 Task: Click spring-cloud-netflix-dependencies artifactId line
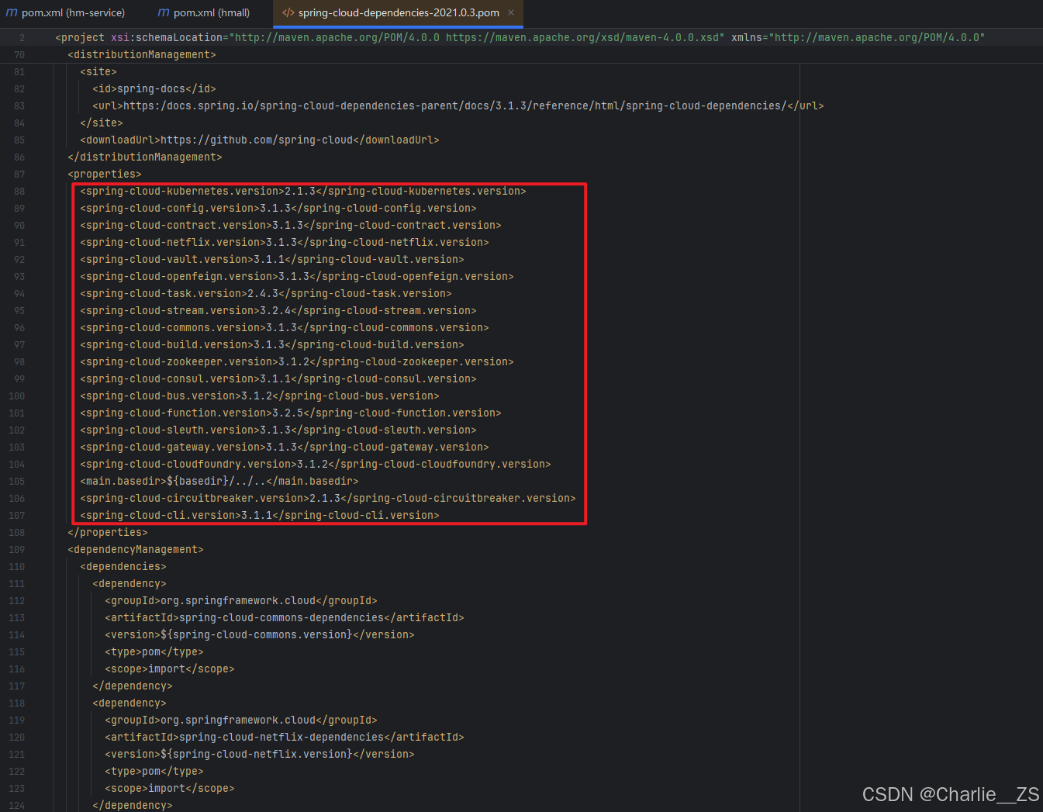click(x=285, y=737)
